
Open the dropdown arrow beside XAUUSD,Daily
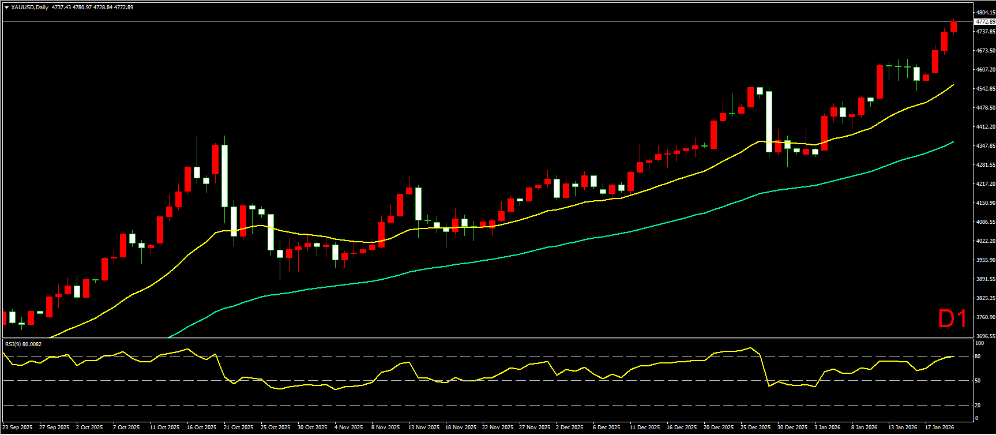pyautogui.click(x=6, y=7)
